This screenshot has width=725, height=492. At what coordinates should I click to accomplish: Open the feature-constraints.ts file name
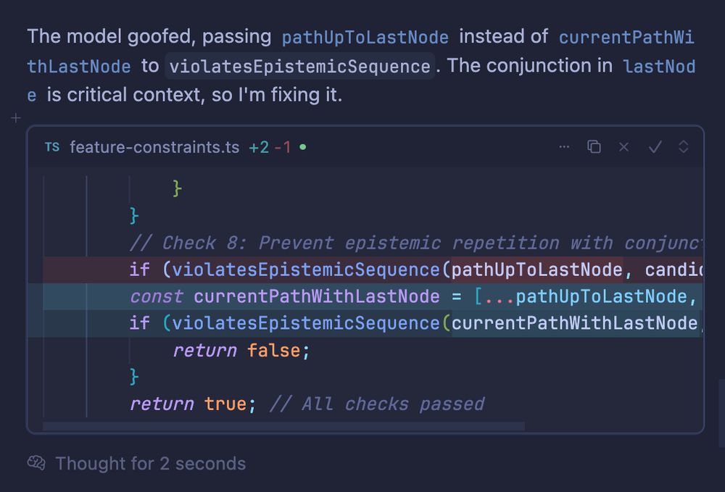point(154,147)
